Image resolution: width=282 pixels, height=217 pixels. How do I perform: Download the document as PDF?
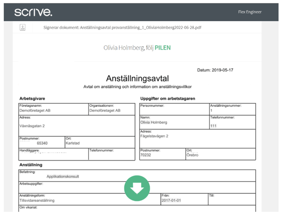pos(23,27)
